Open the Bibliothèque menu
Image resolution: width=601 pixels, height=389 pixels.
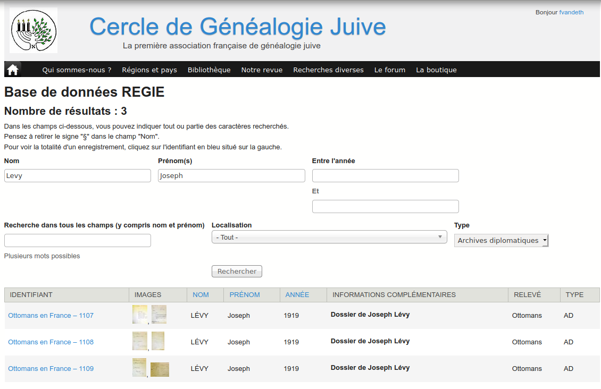[x=209, y=70]
